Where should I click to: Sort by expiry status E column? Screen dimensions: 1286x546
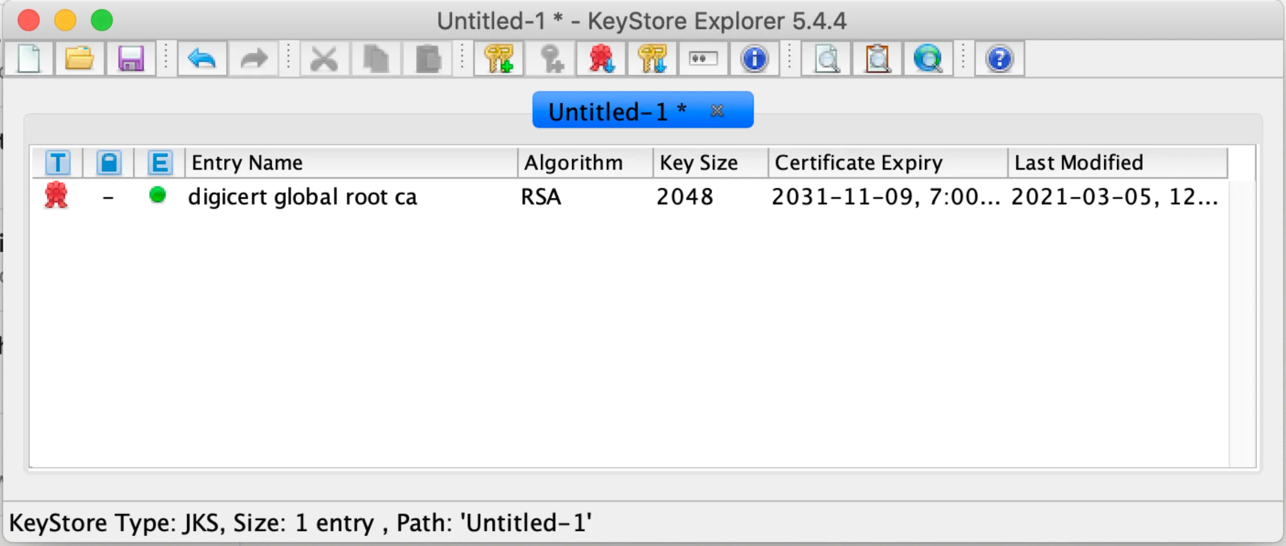(x=160, y=163)
